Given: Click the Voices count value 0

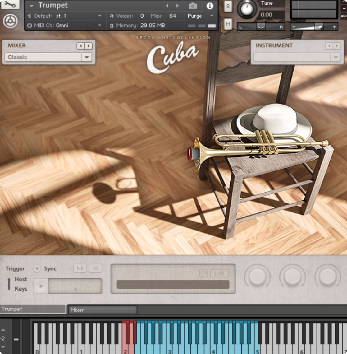Looking at the screenshot, I should 142,16.
